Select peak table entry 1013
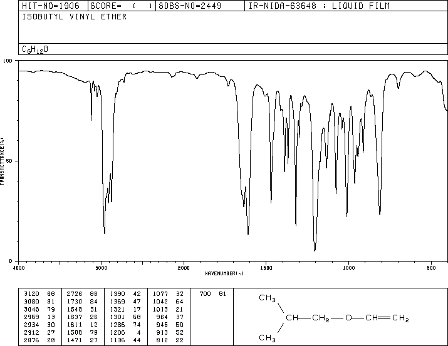This screenshot has width=448, height=346. tap(160, 309)
